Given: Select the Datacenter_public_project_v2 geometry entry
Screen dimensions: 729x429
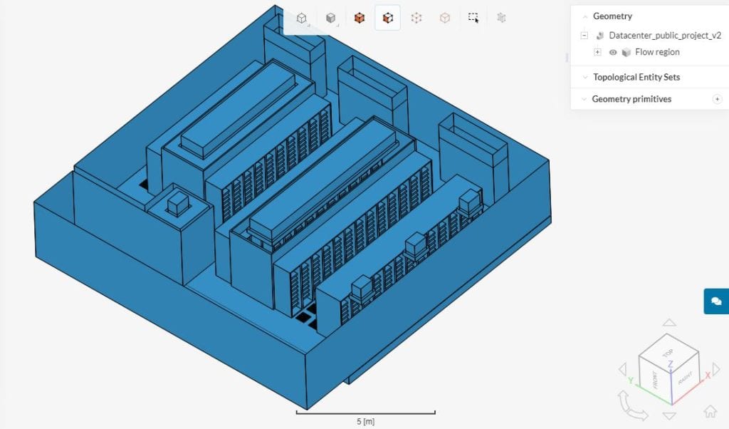Looking at the screenshot, I should coord(664,35).
